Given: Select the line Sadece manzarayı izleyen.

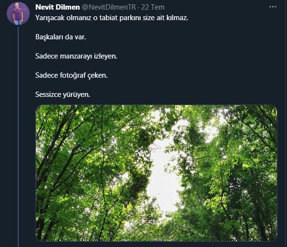Looking at the screenshot, I should coord(76,56).
